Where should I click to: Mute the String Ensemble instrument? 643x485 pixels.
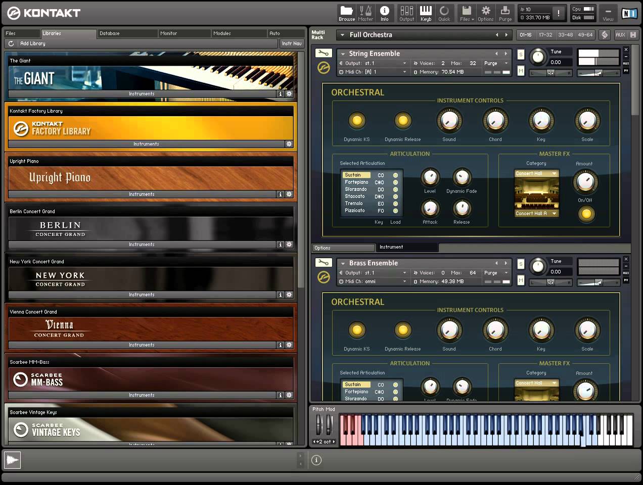[x=521, y=71]
